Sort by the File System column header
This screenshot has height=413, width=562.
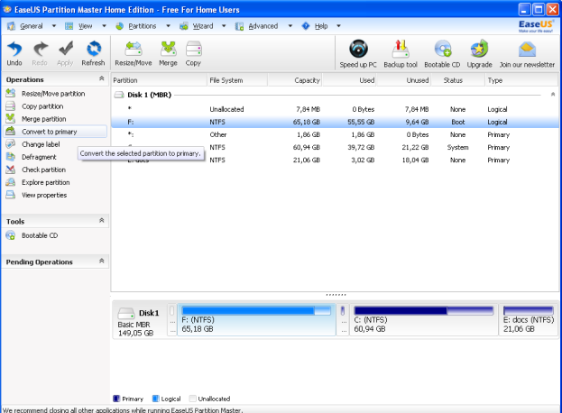click(237, 80)
